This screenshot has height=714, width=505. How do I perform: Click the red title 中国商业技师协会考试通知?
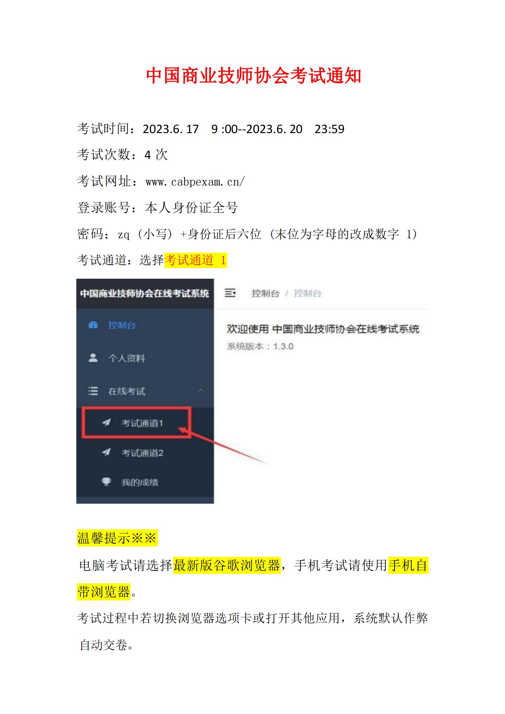click(253, 76)
